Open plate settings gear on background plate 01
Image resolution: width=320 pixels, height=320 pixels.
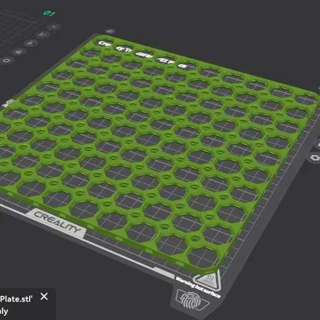click(7, 60)
